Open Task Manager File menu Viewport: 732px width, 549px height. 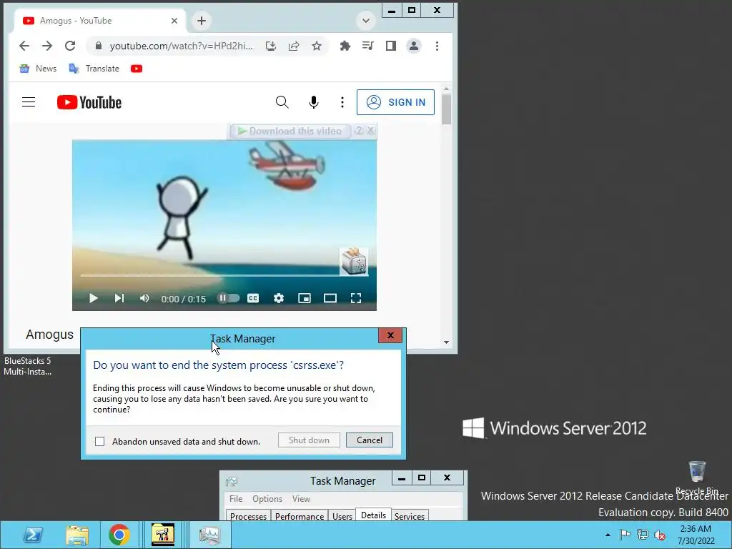pyautogui.click(x=236, y=498)
